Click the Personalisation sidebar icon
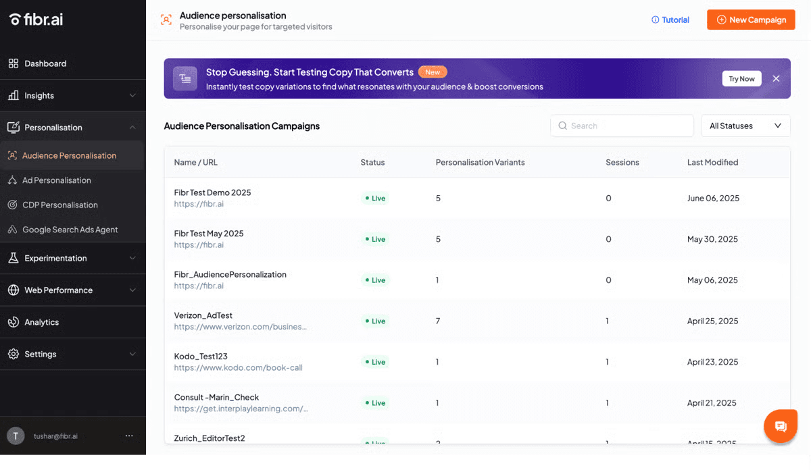Viewport: 811px width, 470px height. tap(14, 127)
